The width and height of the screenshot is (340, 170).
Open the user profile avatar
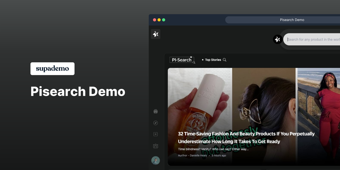coord(156,161)
